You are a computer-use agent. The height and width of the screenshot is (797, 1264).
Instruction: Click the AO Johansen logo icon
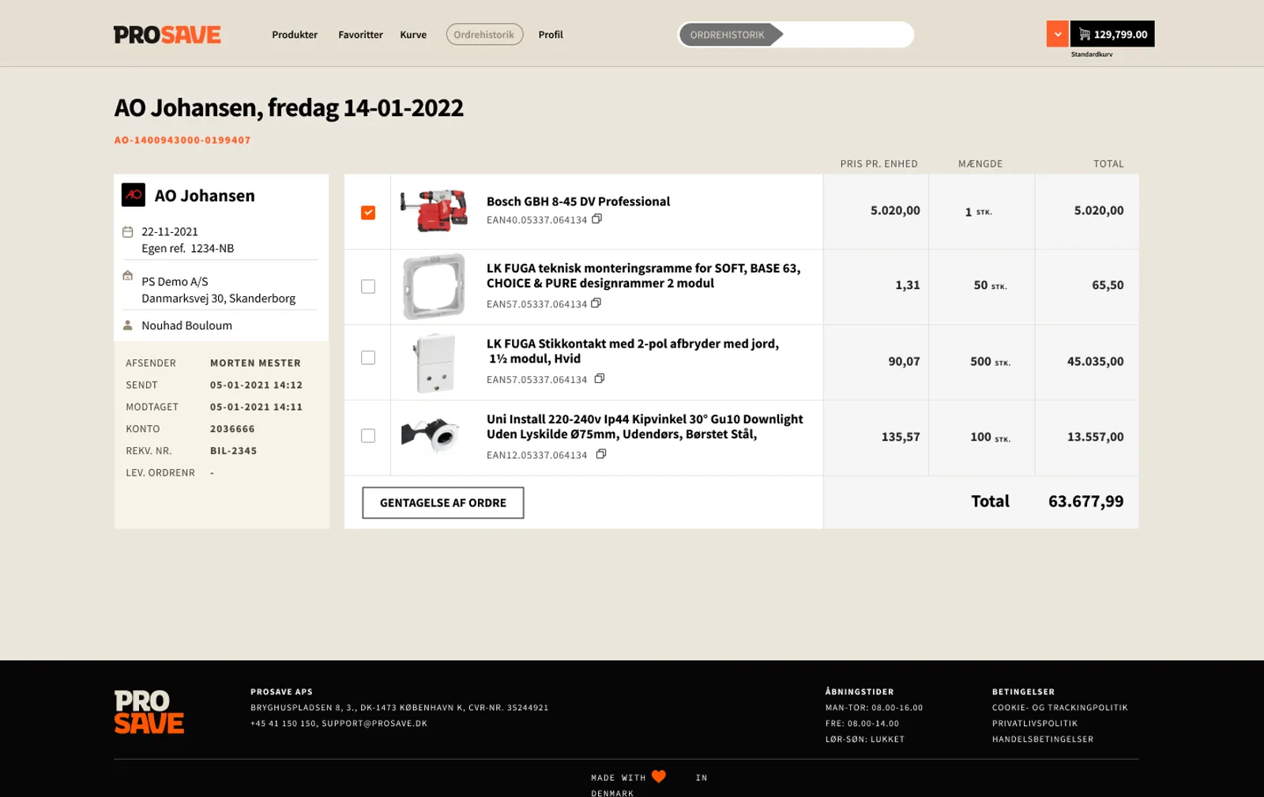tap(134, 195)
